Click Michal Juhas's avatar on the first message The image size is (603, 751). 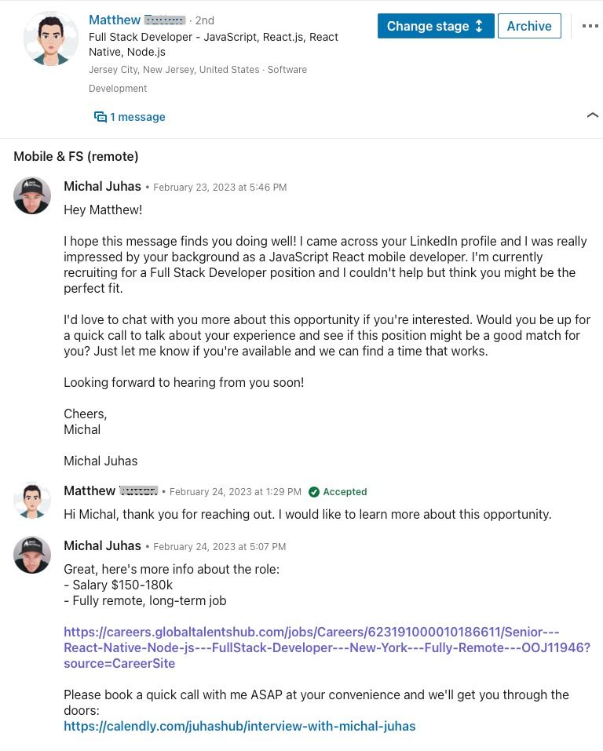[32, 195]
